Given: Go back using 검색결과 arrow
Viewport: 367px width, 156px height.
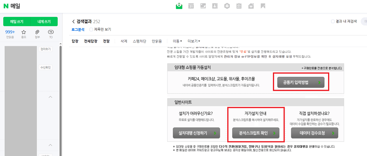Looking at the screenshot, I should point(73,21).
